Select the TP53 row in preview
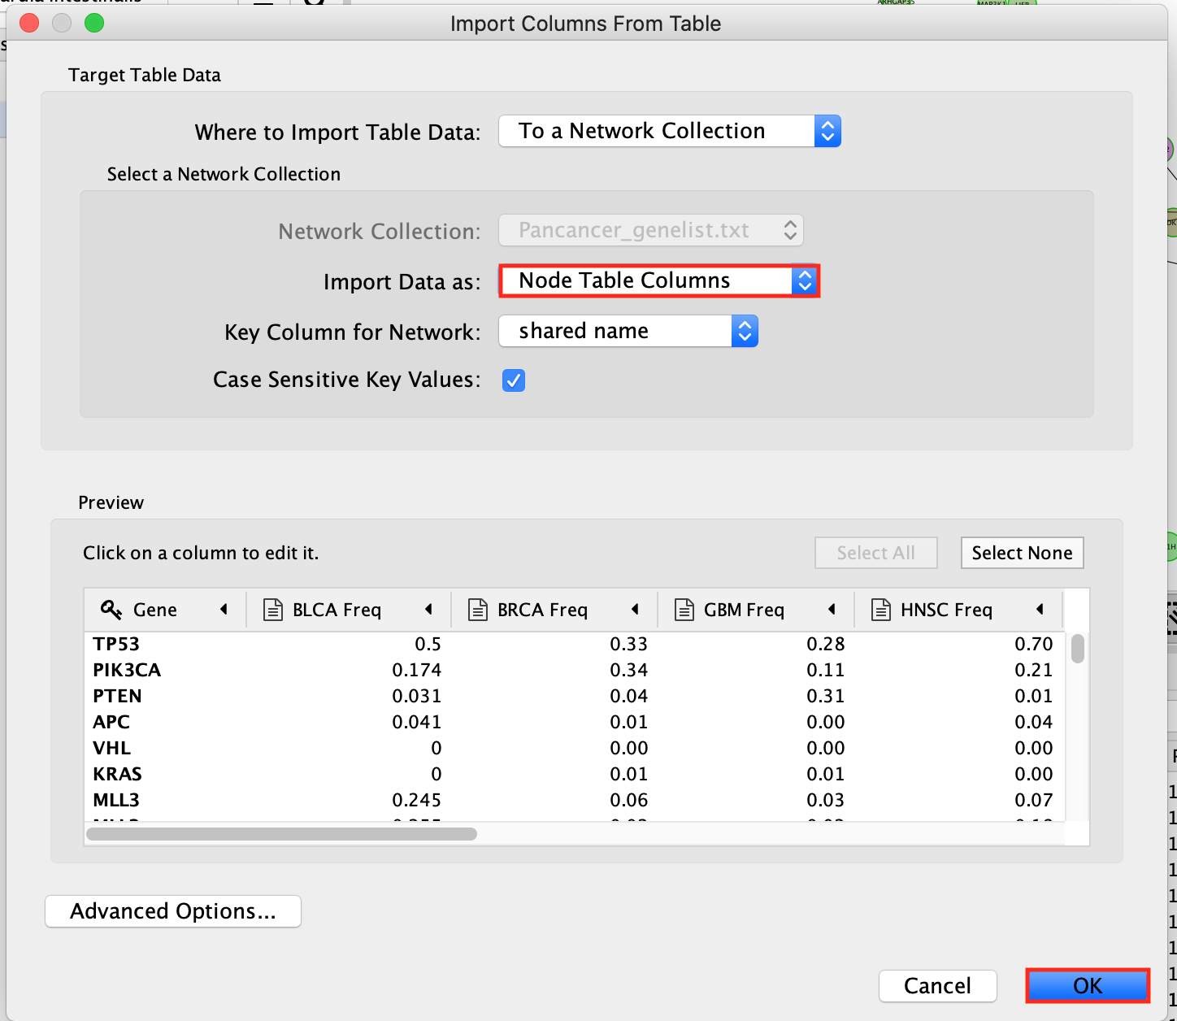1177x1021 pixels. (x=116, y=644)
